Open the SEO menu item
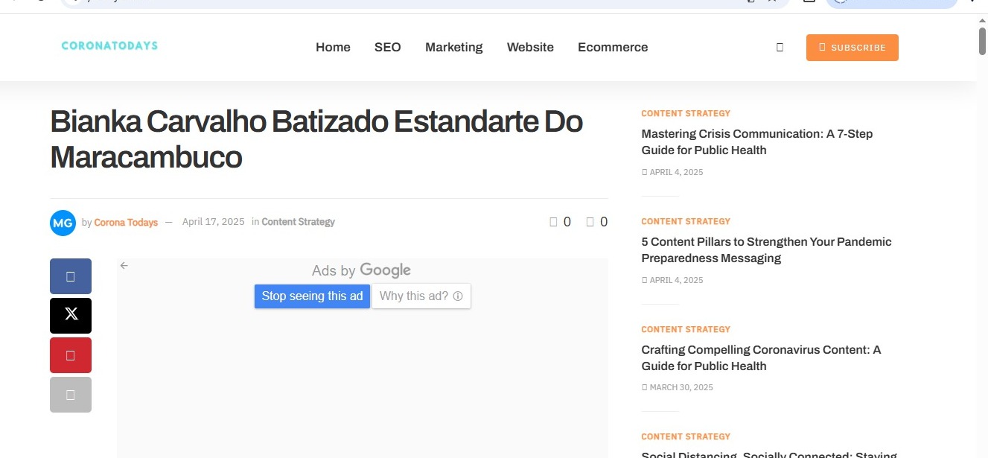The height and width of the screenshot is (458, 988). [x=387, y=47]
